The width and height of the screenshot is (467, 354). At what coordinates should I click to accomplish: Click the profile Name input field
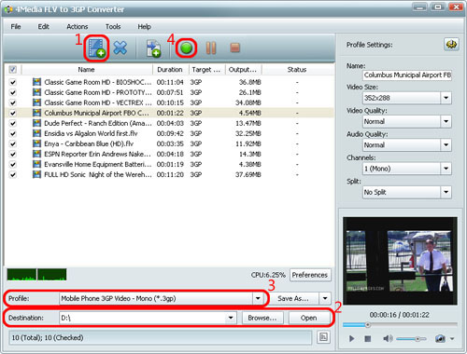coord(407,75)
